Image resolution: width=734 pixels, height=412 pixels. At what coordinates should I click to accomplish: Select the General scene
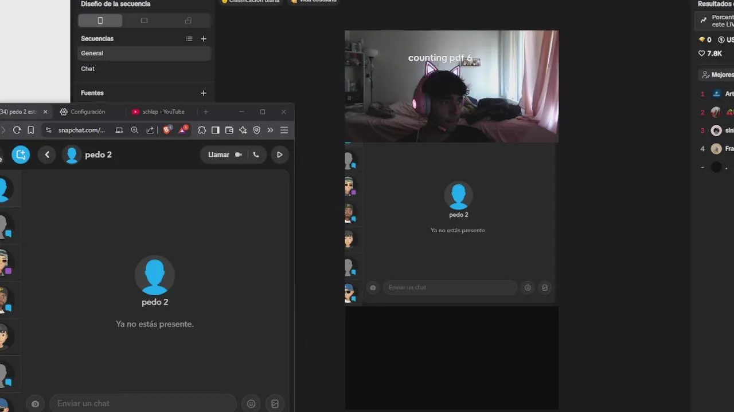[144, 53]
